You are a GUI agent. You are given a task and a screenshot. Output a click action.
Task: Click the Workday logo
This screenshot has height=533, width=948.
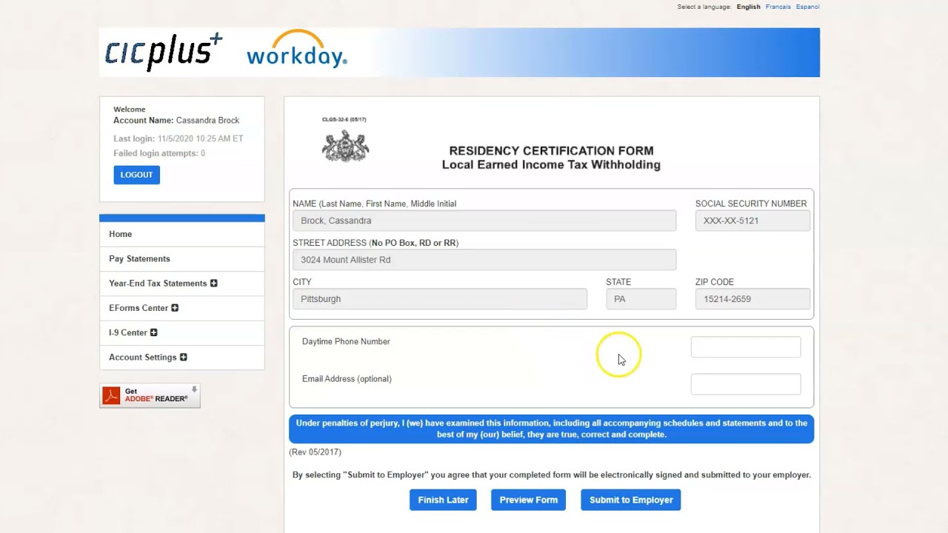point(297,50)
